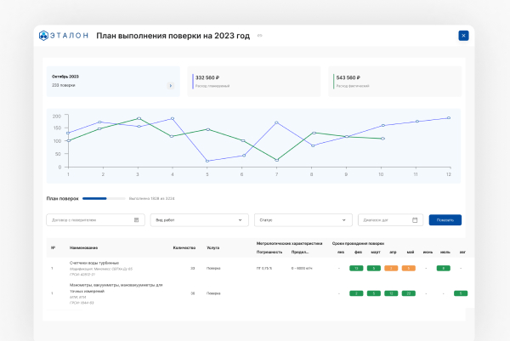Click the март month column header
510x341 pixels.
coord(376,253)
